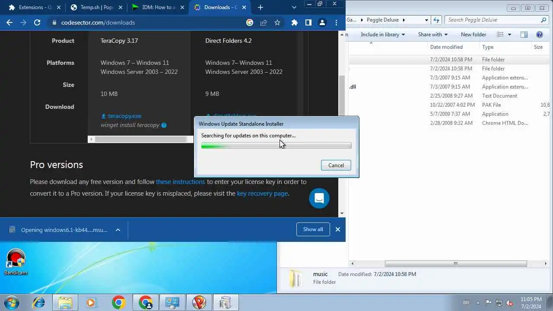
Task: Select the 5/7/2009 Application row
Action: pyautogui.click(x=449, y=114)
